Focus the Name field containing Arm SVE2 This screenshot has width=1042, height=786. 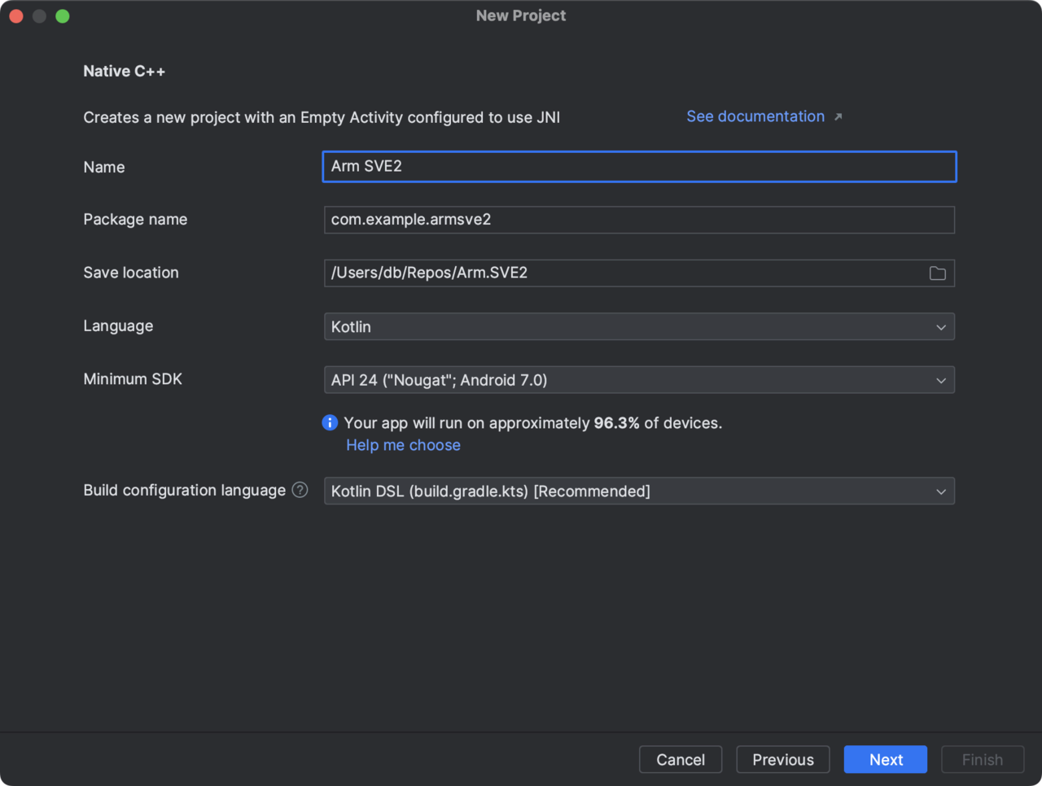[638, 167]
